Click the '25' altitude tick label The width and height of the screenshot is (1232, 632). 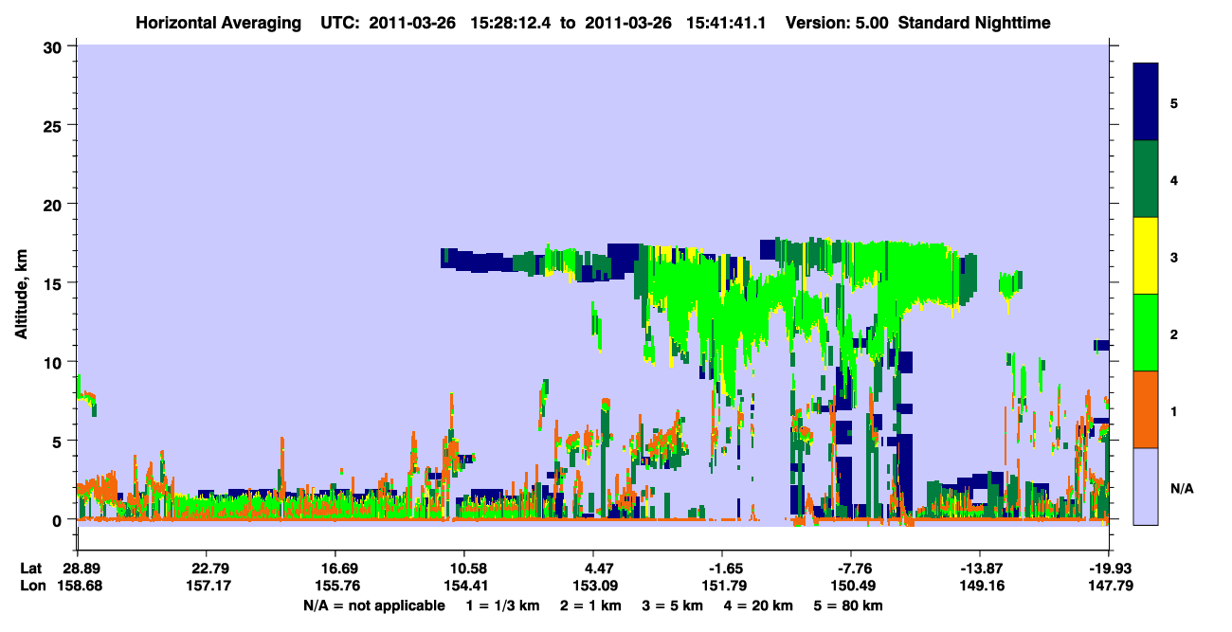pyautogui.click(x=55, y=125)
